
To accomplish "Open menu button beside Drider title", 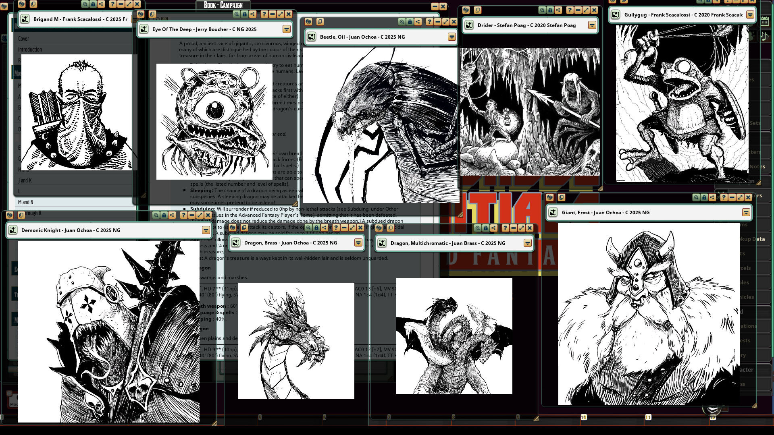I will point(592,25).
